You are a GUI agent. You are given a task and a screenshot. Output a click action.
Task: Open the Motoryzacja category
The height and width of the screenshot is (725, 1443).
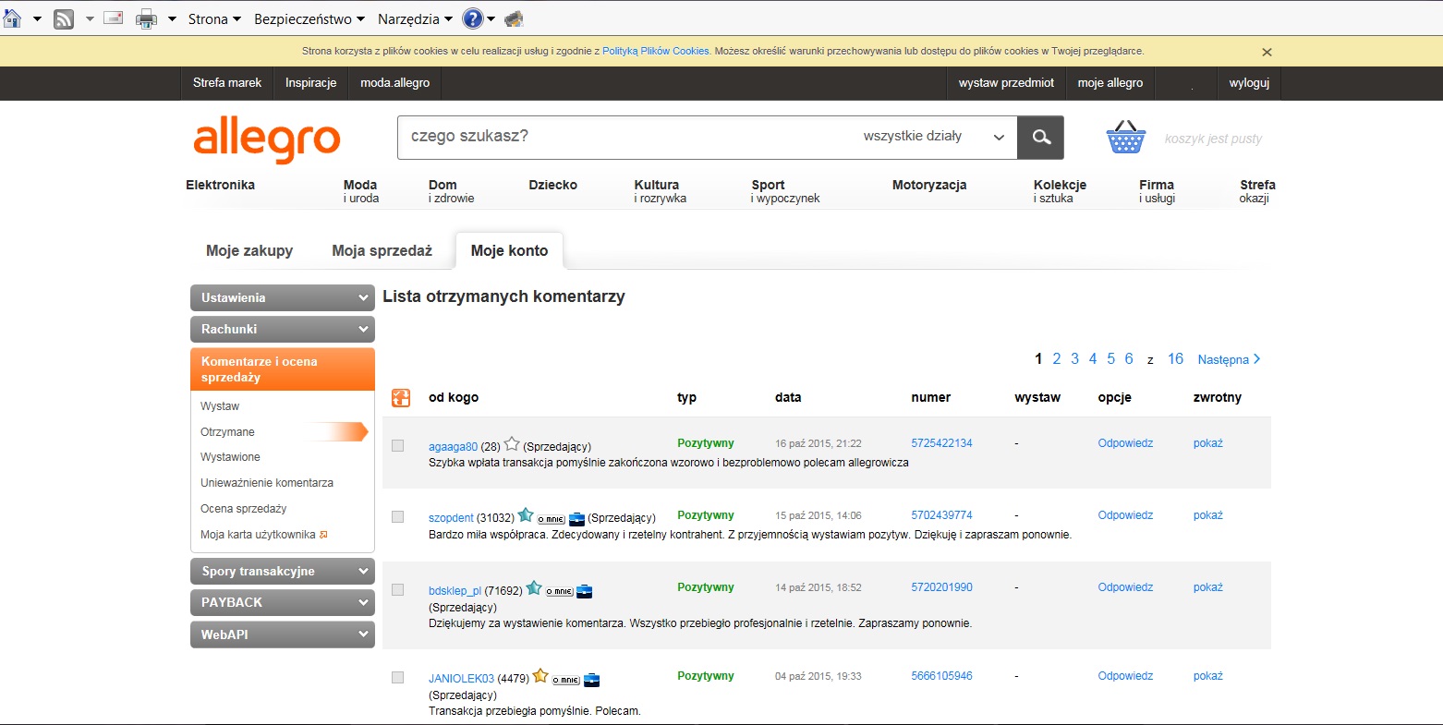point(929,186)
